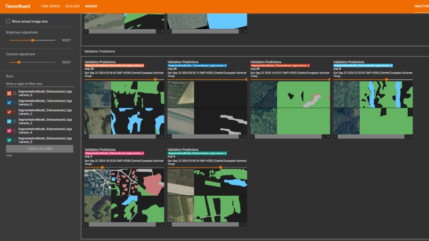Select only SegmentationModel_1 run radio circle
Viewport: 429px width, 241px height.
[14, 103]
